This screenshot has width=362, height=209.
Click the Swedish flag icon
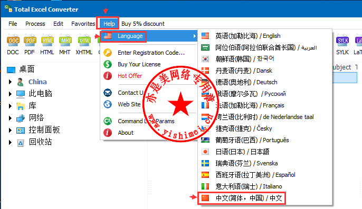205,163
